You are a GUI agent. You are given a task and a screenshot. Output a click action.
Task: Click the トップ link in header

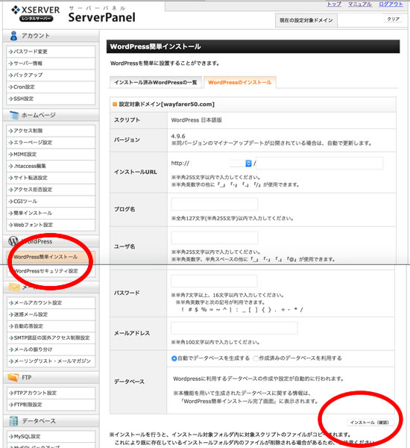click(x=334, y=4)
